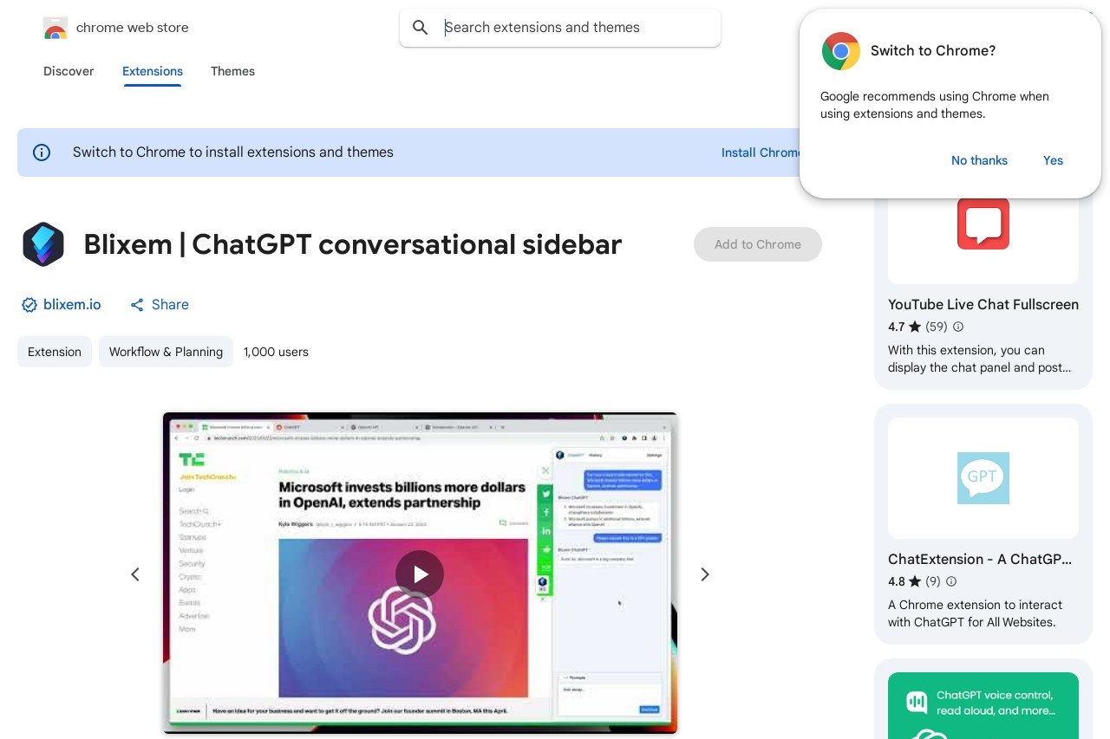This screenshot has height=739, width=1110.
Task: Click chrome web store title text
Action: 133,28
